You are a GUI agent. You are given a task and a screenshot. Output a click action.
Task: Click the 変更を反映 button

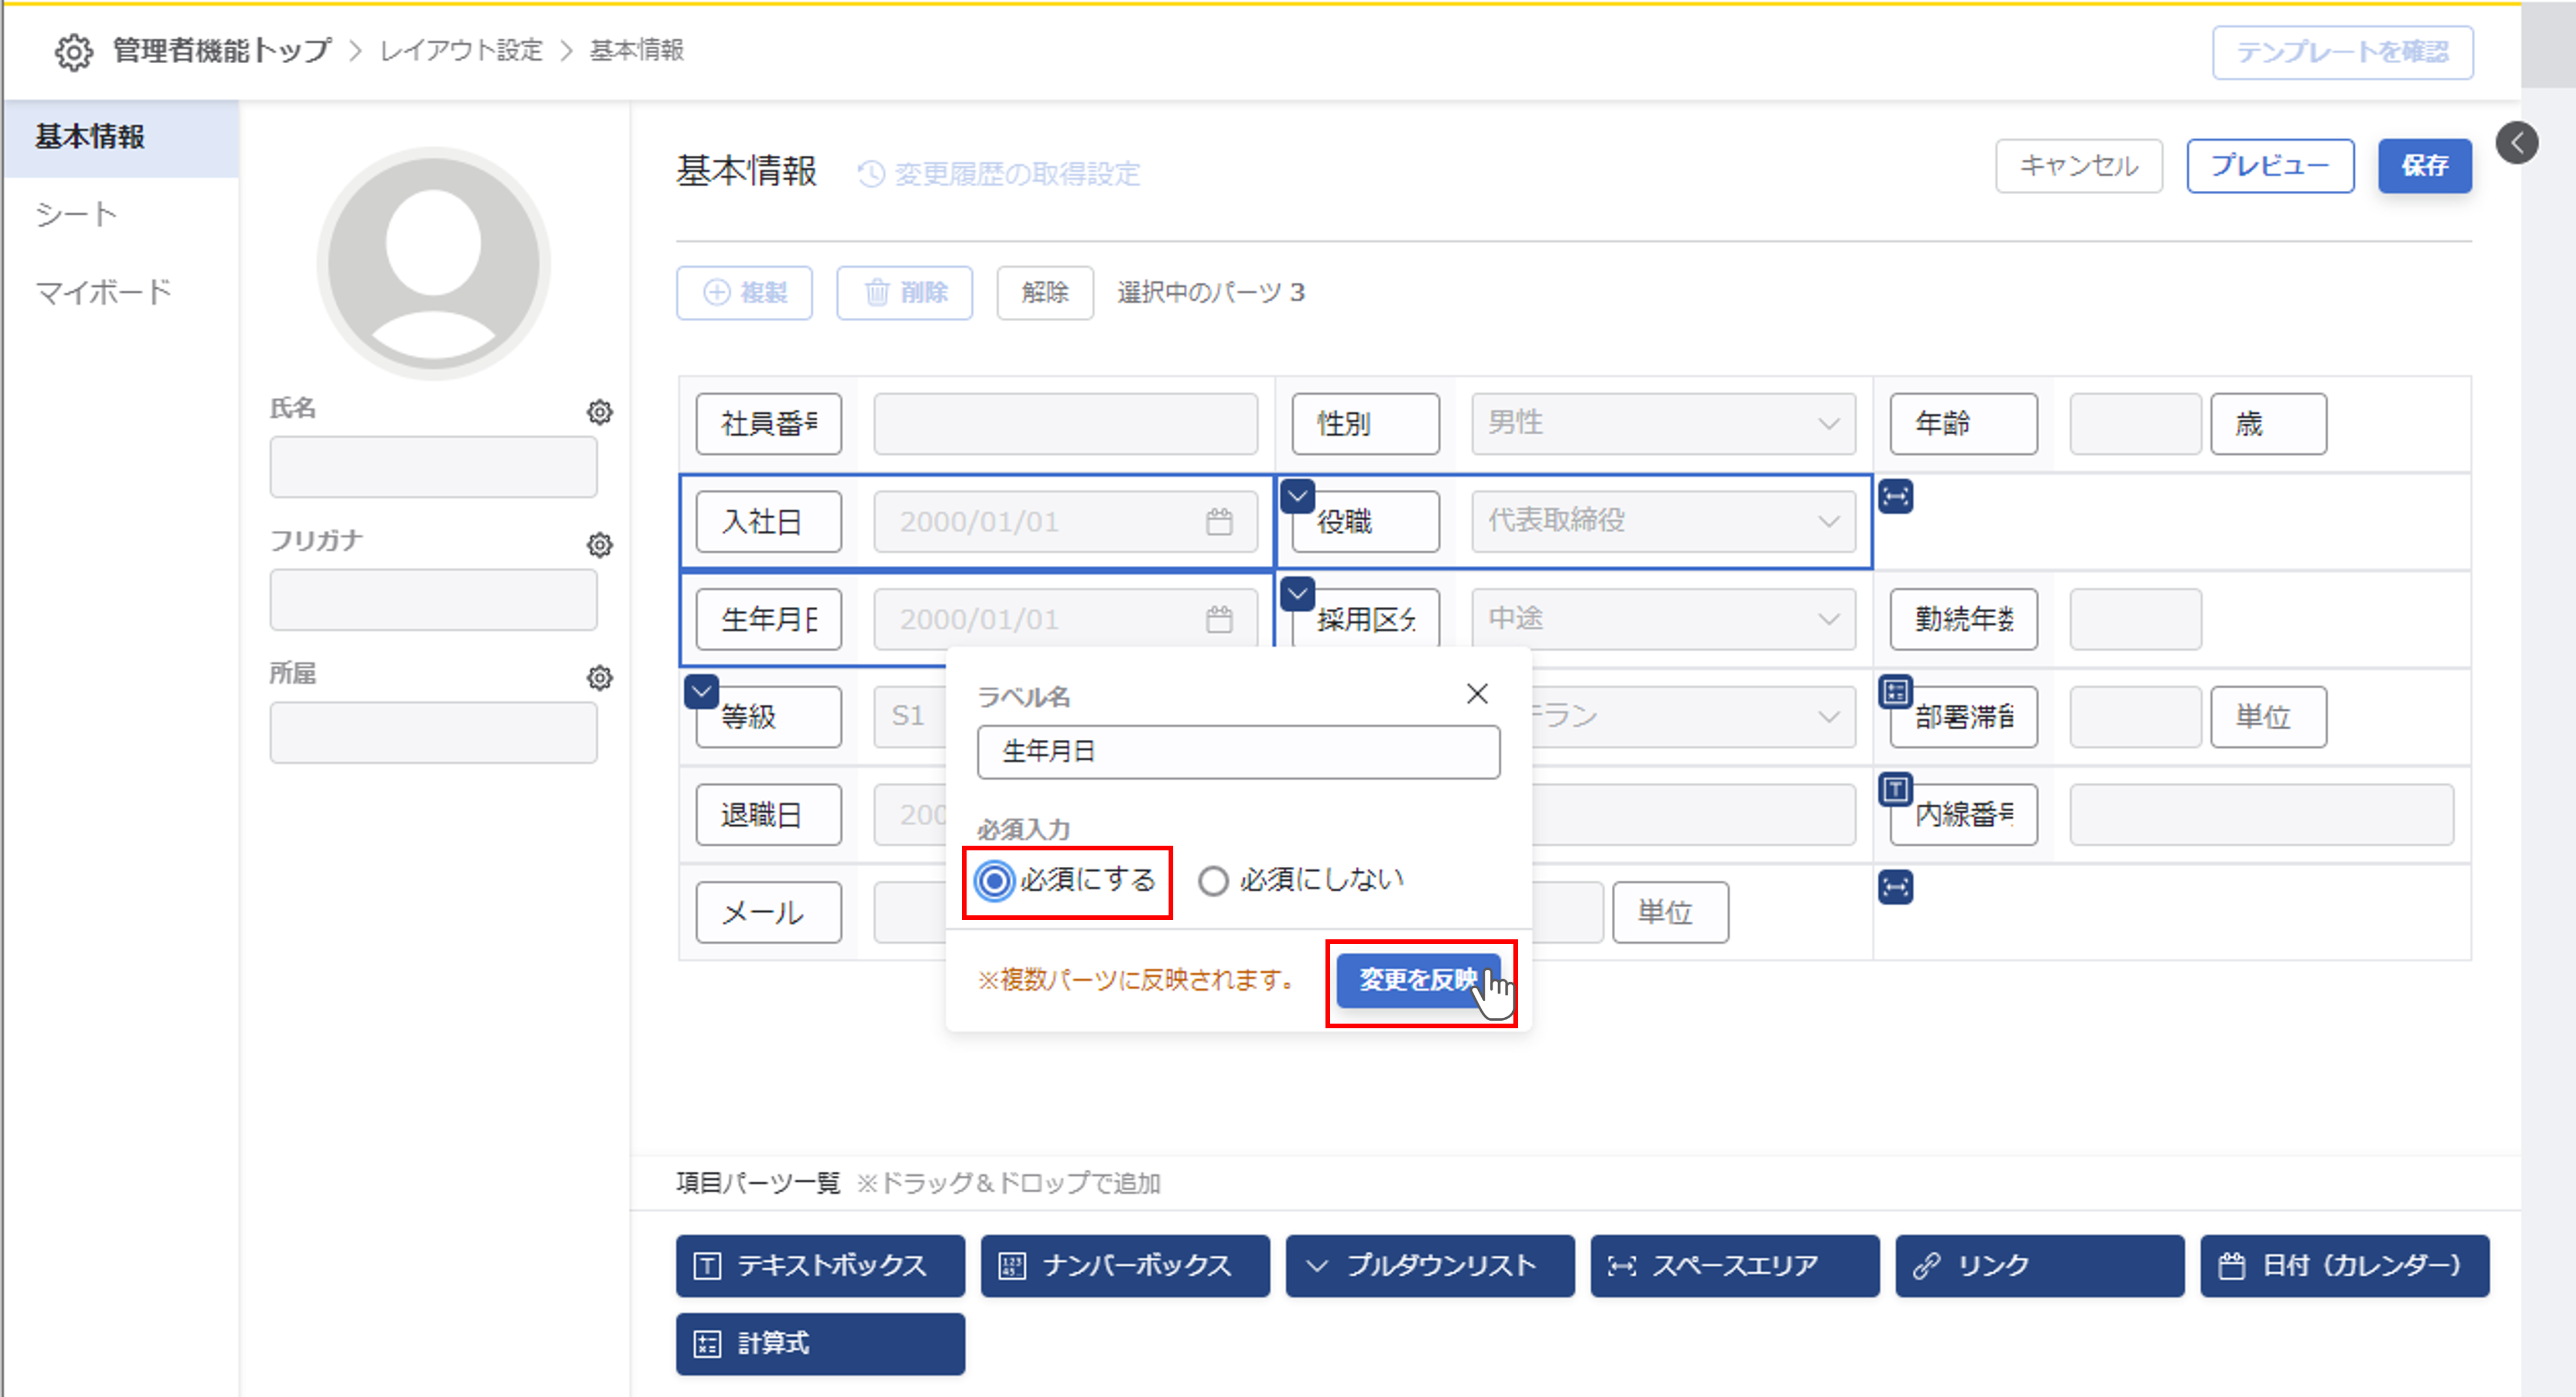pos(1417,980)
